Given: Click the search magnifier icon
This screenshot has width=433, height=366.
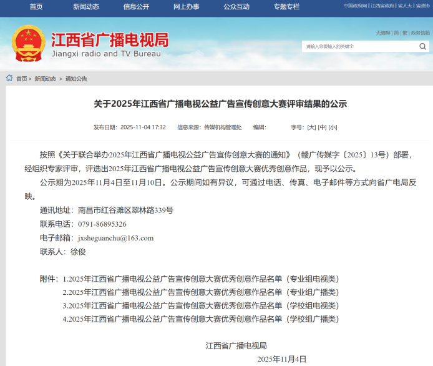Looking at the screenshot, I should click(422, 46).
